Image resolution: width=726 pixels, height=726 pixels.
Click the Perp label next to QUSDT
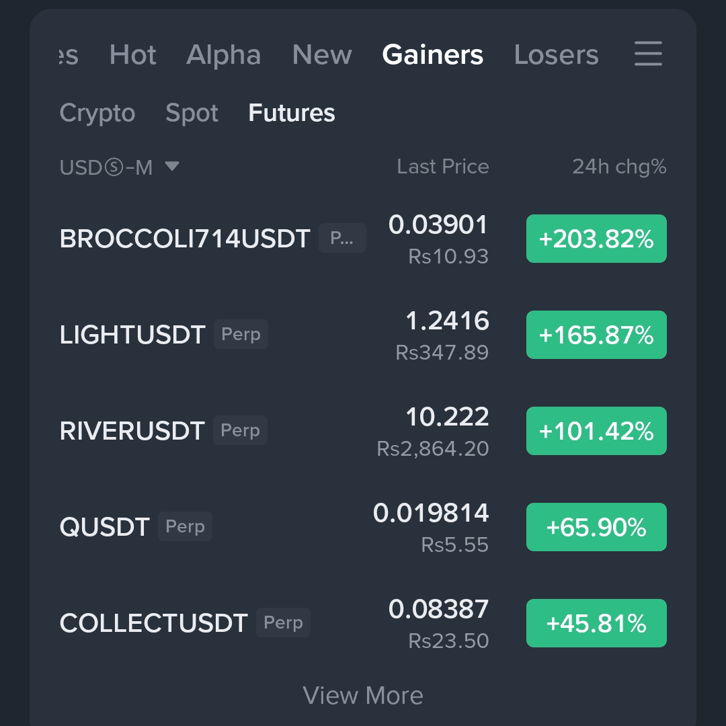[185, 527]
